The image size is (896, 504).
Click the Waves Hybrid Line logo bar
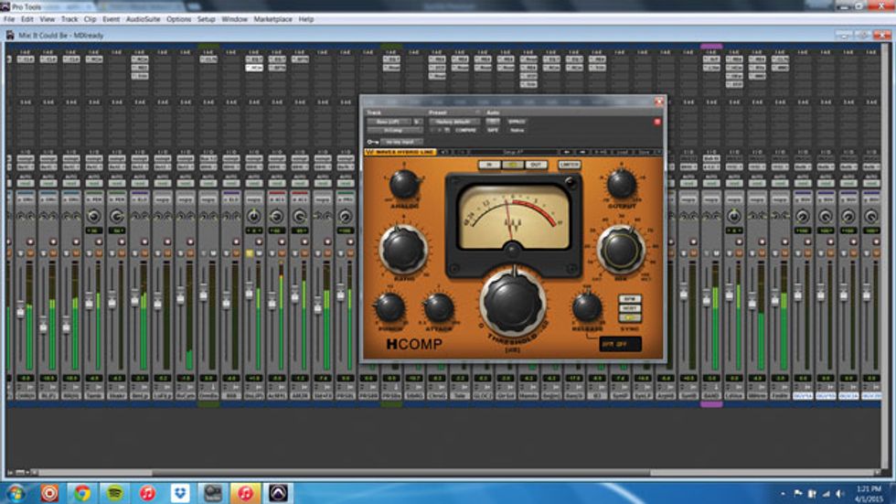coord(400,152)
